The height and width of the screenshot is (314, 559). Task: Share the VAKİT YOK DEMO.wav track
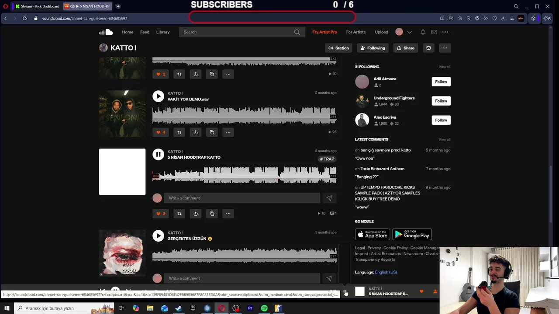[196, 132]
